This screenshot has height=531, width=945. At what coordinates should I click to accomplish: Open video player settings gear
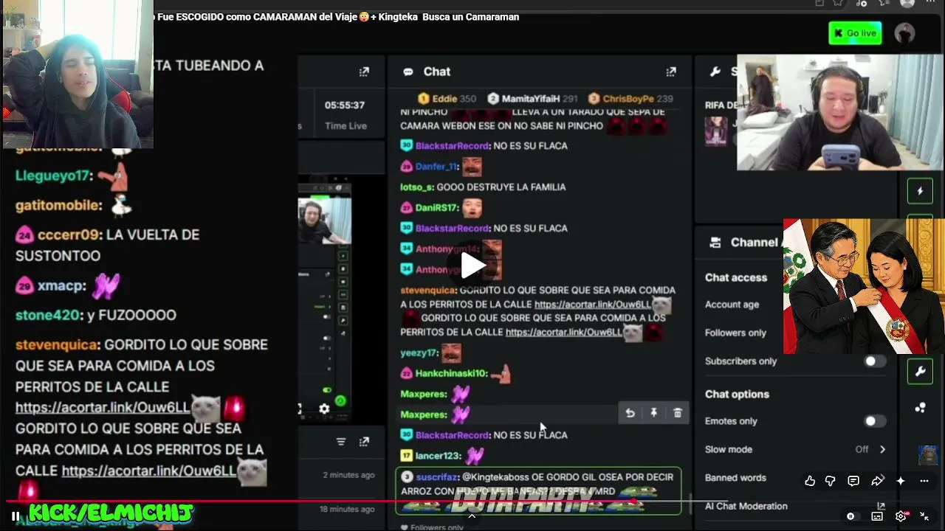[901, 516]
